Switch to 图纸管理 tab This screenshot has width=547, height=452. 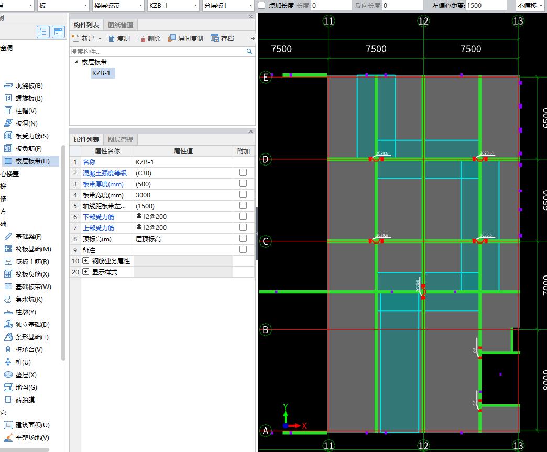pos(121,25)
